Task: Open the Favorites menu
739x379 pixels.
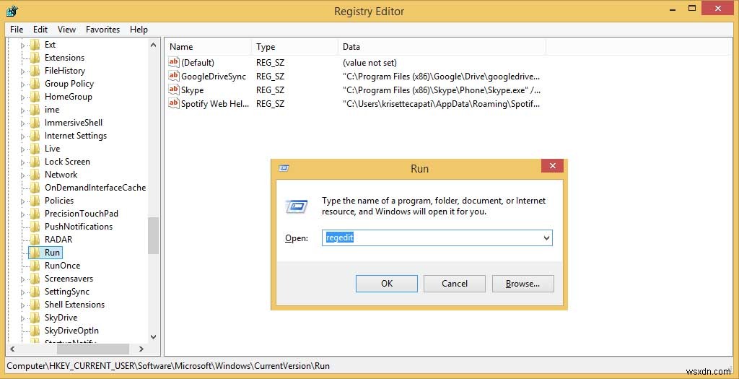Action: (102, 29)
